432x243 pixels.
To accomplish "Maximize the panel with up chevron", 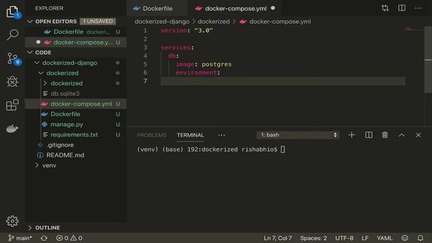I will [402, 135].
